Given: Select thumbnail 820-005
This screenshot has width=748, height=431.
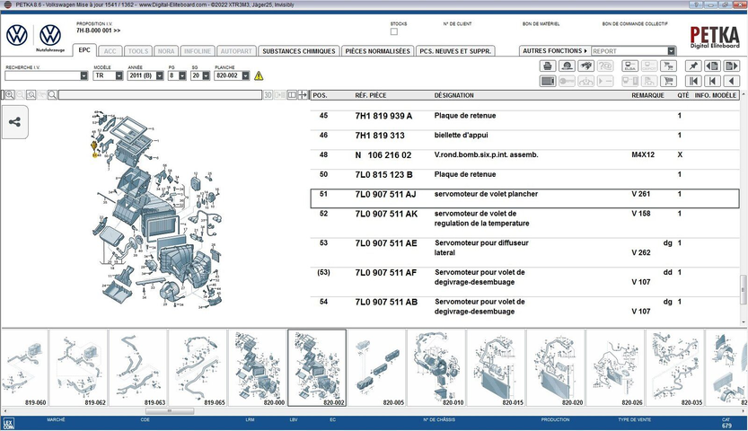Looking at the screenshot, I should click(x=377, y=367).
